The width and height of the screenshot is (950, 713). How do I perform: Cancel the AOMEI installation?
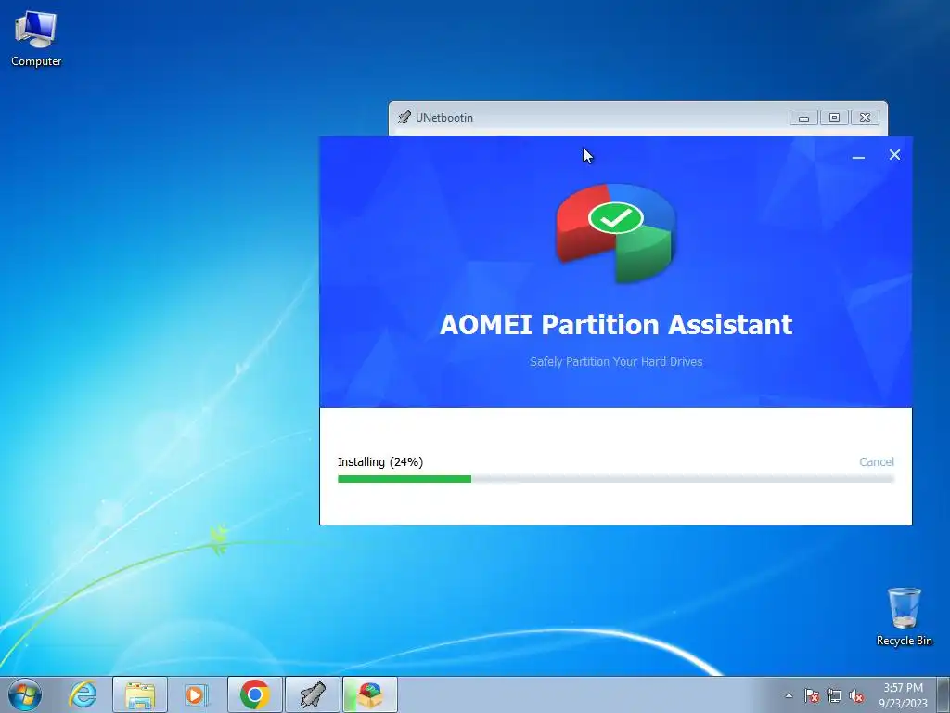pos(876,462)
